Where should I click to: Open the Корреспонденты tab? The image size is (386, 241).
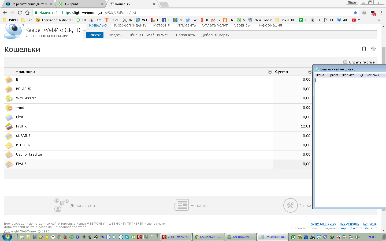click(131, 25)
